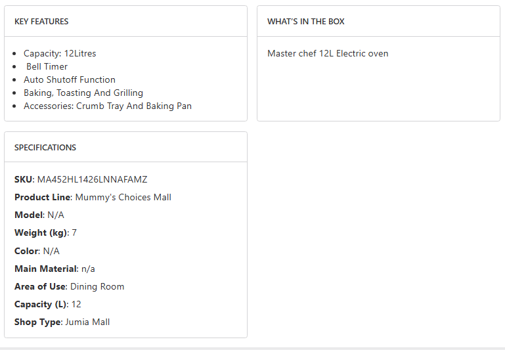Click the SKU label
This screenshot has height=350, width=505.
[24, 179]
